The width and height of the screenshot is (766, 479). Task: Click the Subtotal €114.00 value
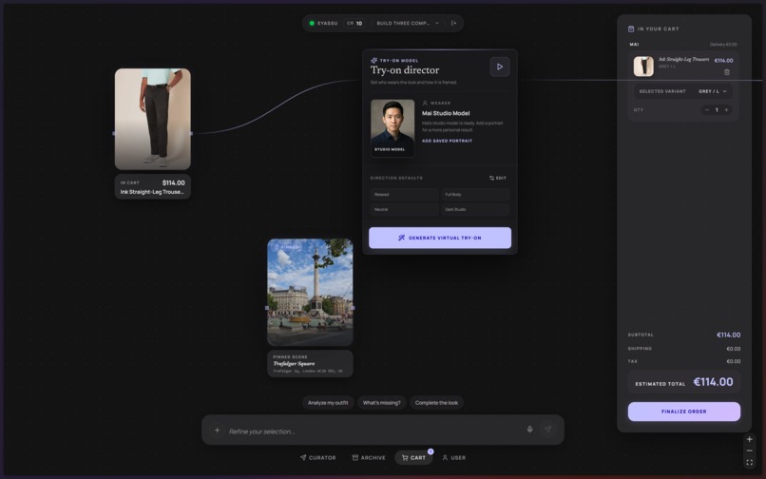point(728,335)
